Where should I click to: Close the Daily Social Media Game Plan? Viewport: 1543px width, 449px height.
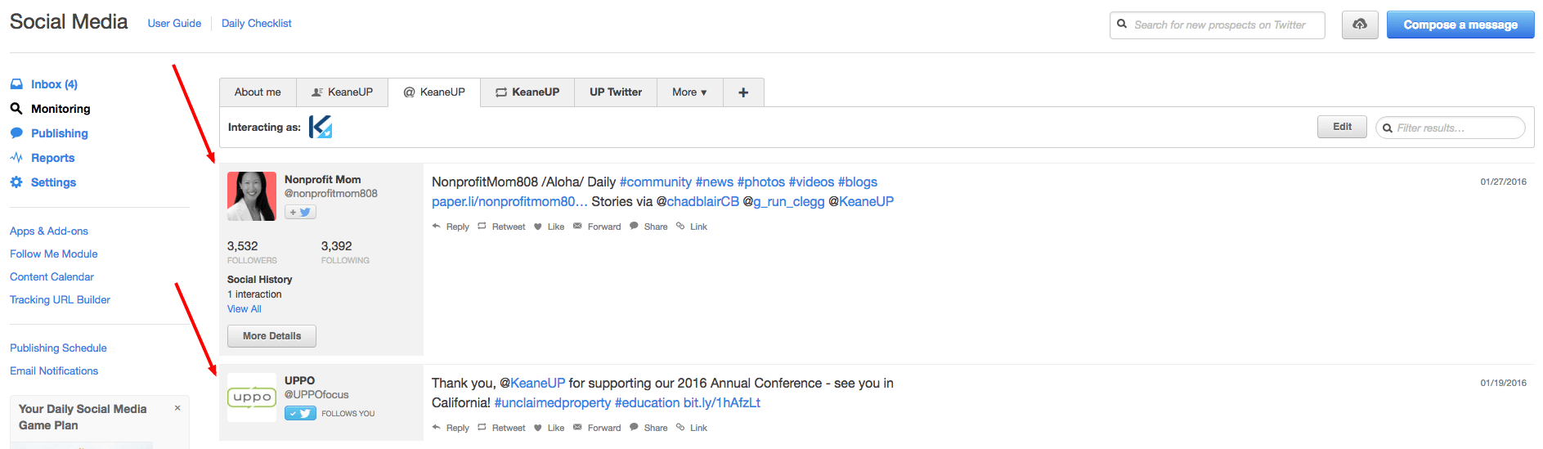tap(177, 407)
